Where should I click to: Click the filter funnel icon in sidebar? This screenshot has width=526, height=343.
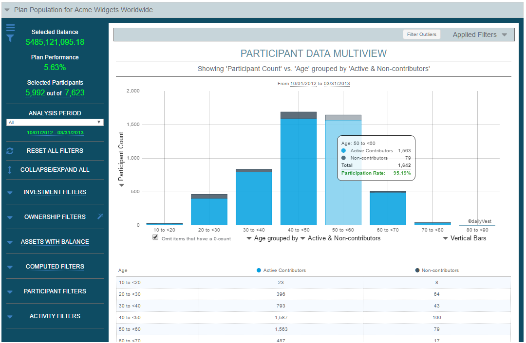pos(10,38)
